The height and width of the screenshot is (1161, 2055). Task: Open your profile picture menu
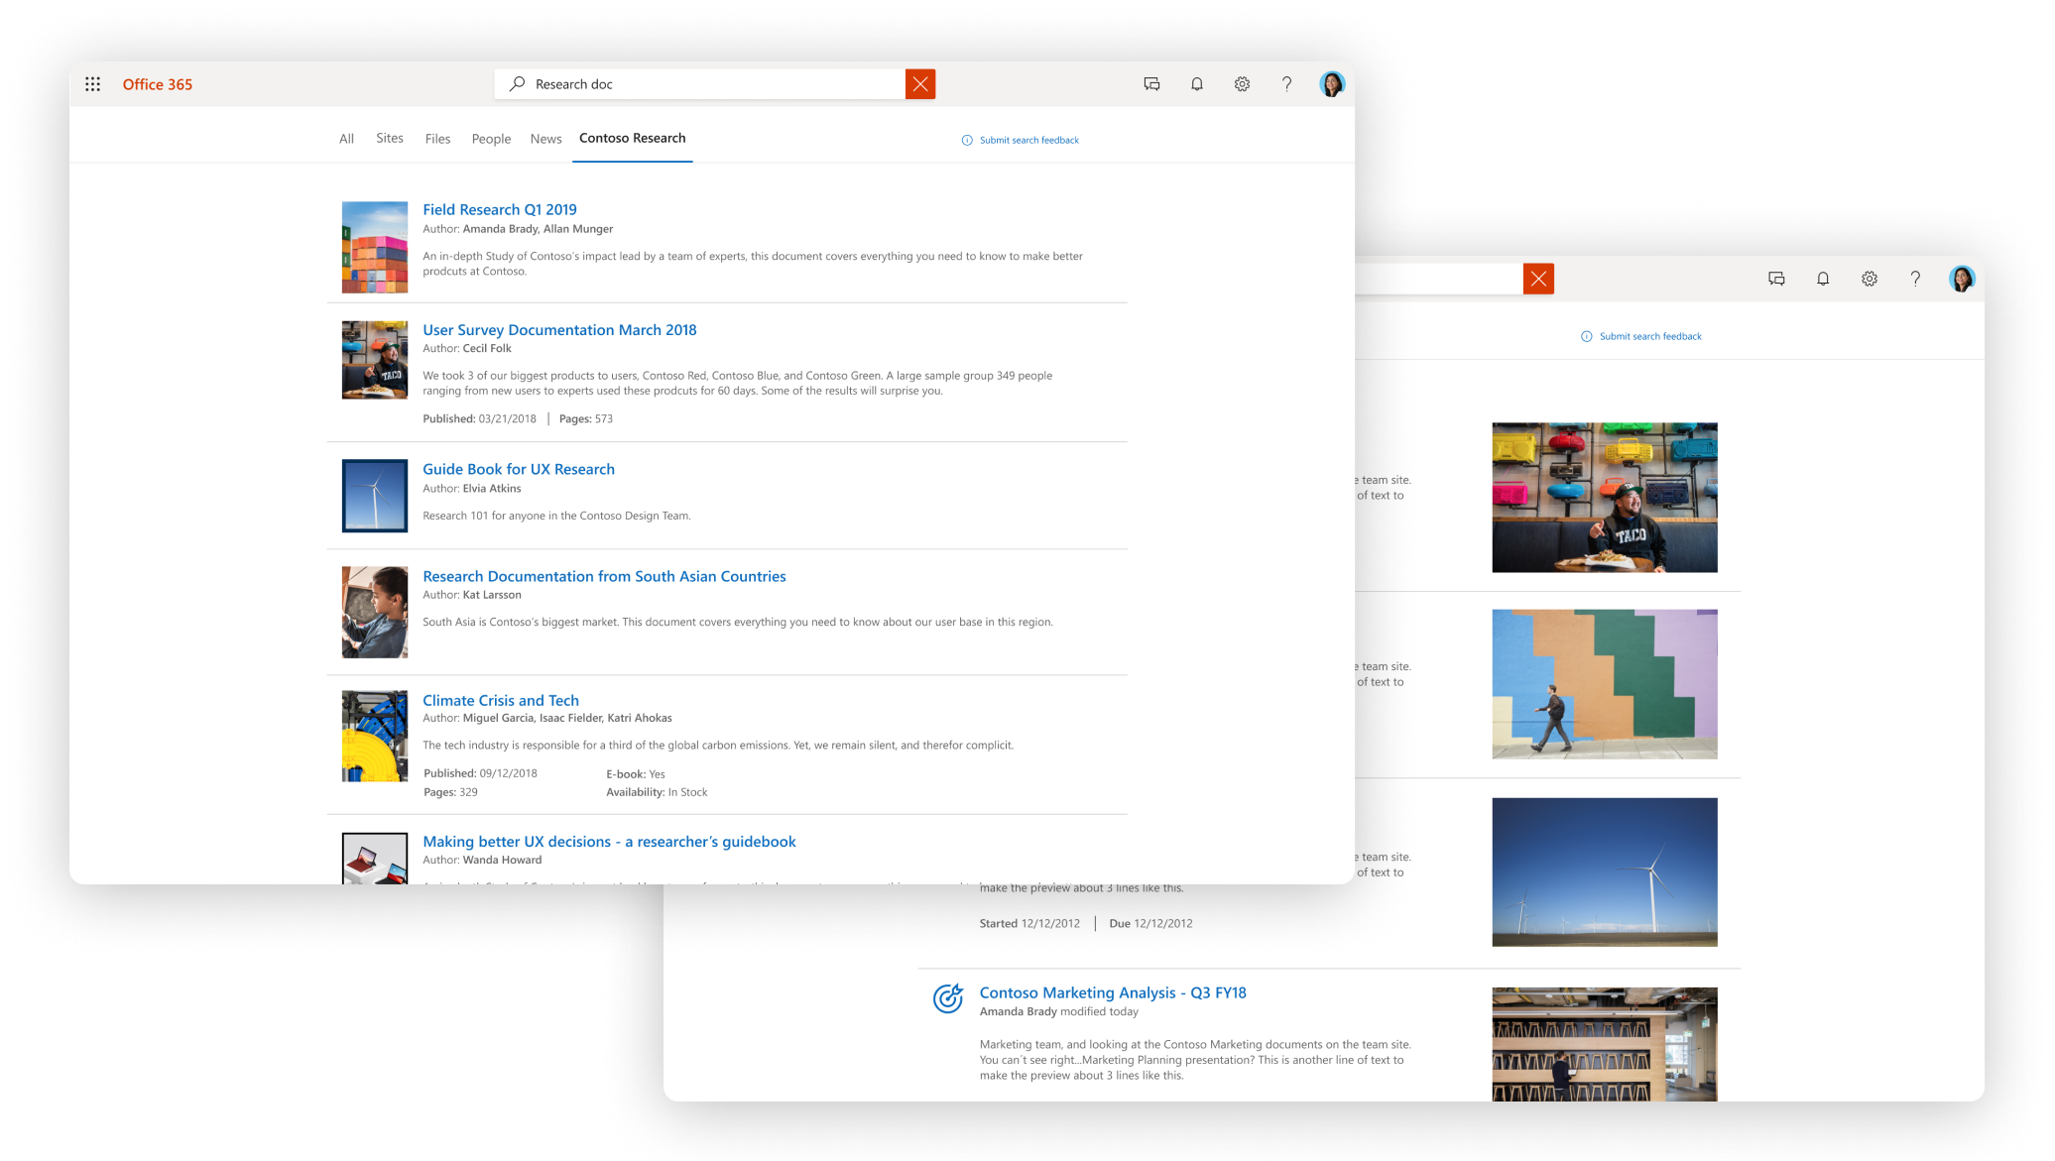click(1332, 84)
